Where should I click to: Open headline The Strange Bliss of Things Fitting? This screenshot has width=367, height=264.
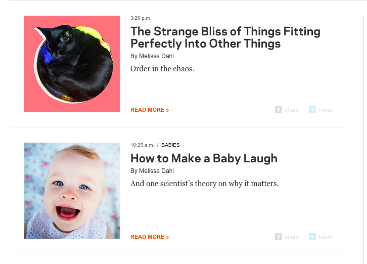(x=225, y=37)
